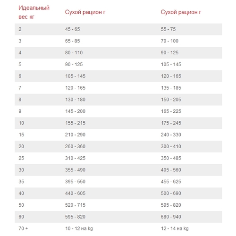Click the '405 - 560' value
The height and width of the screenshot is (236, 236).
[171, 170]
